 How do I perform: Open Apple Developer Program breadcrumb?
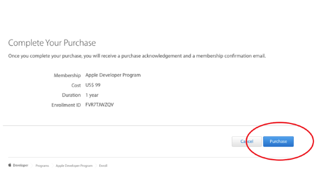74,166
